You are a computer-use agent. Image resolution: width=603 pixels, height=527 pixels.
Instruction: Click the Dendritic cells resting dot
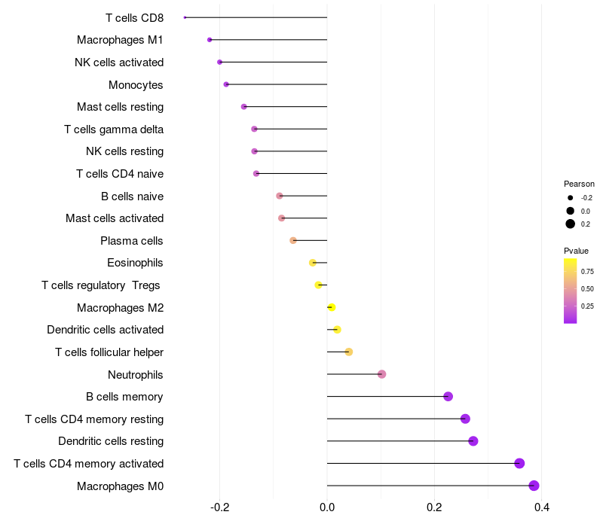473,441
